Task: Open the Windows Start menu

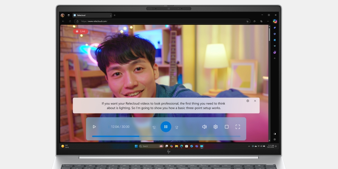Action: coord(136,146)
